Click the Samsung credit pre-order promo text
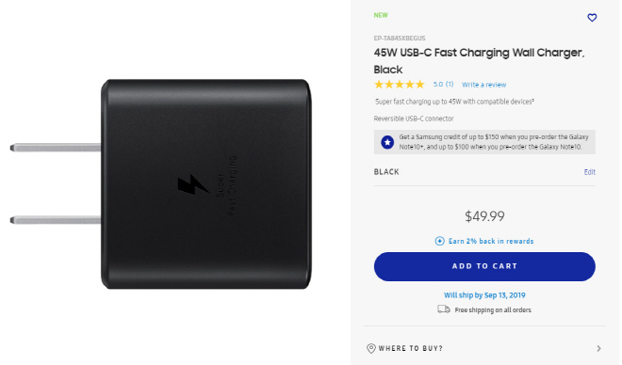 tap(494, 142)
